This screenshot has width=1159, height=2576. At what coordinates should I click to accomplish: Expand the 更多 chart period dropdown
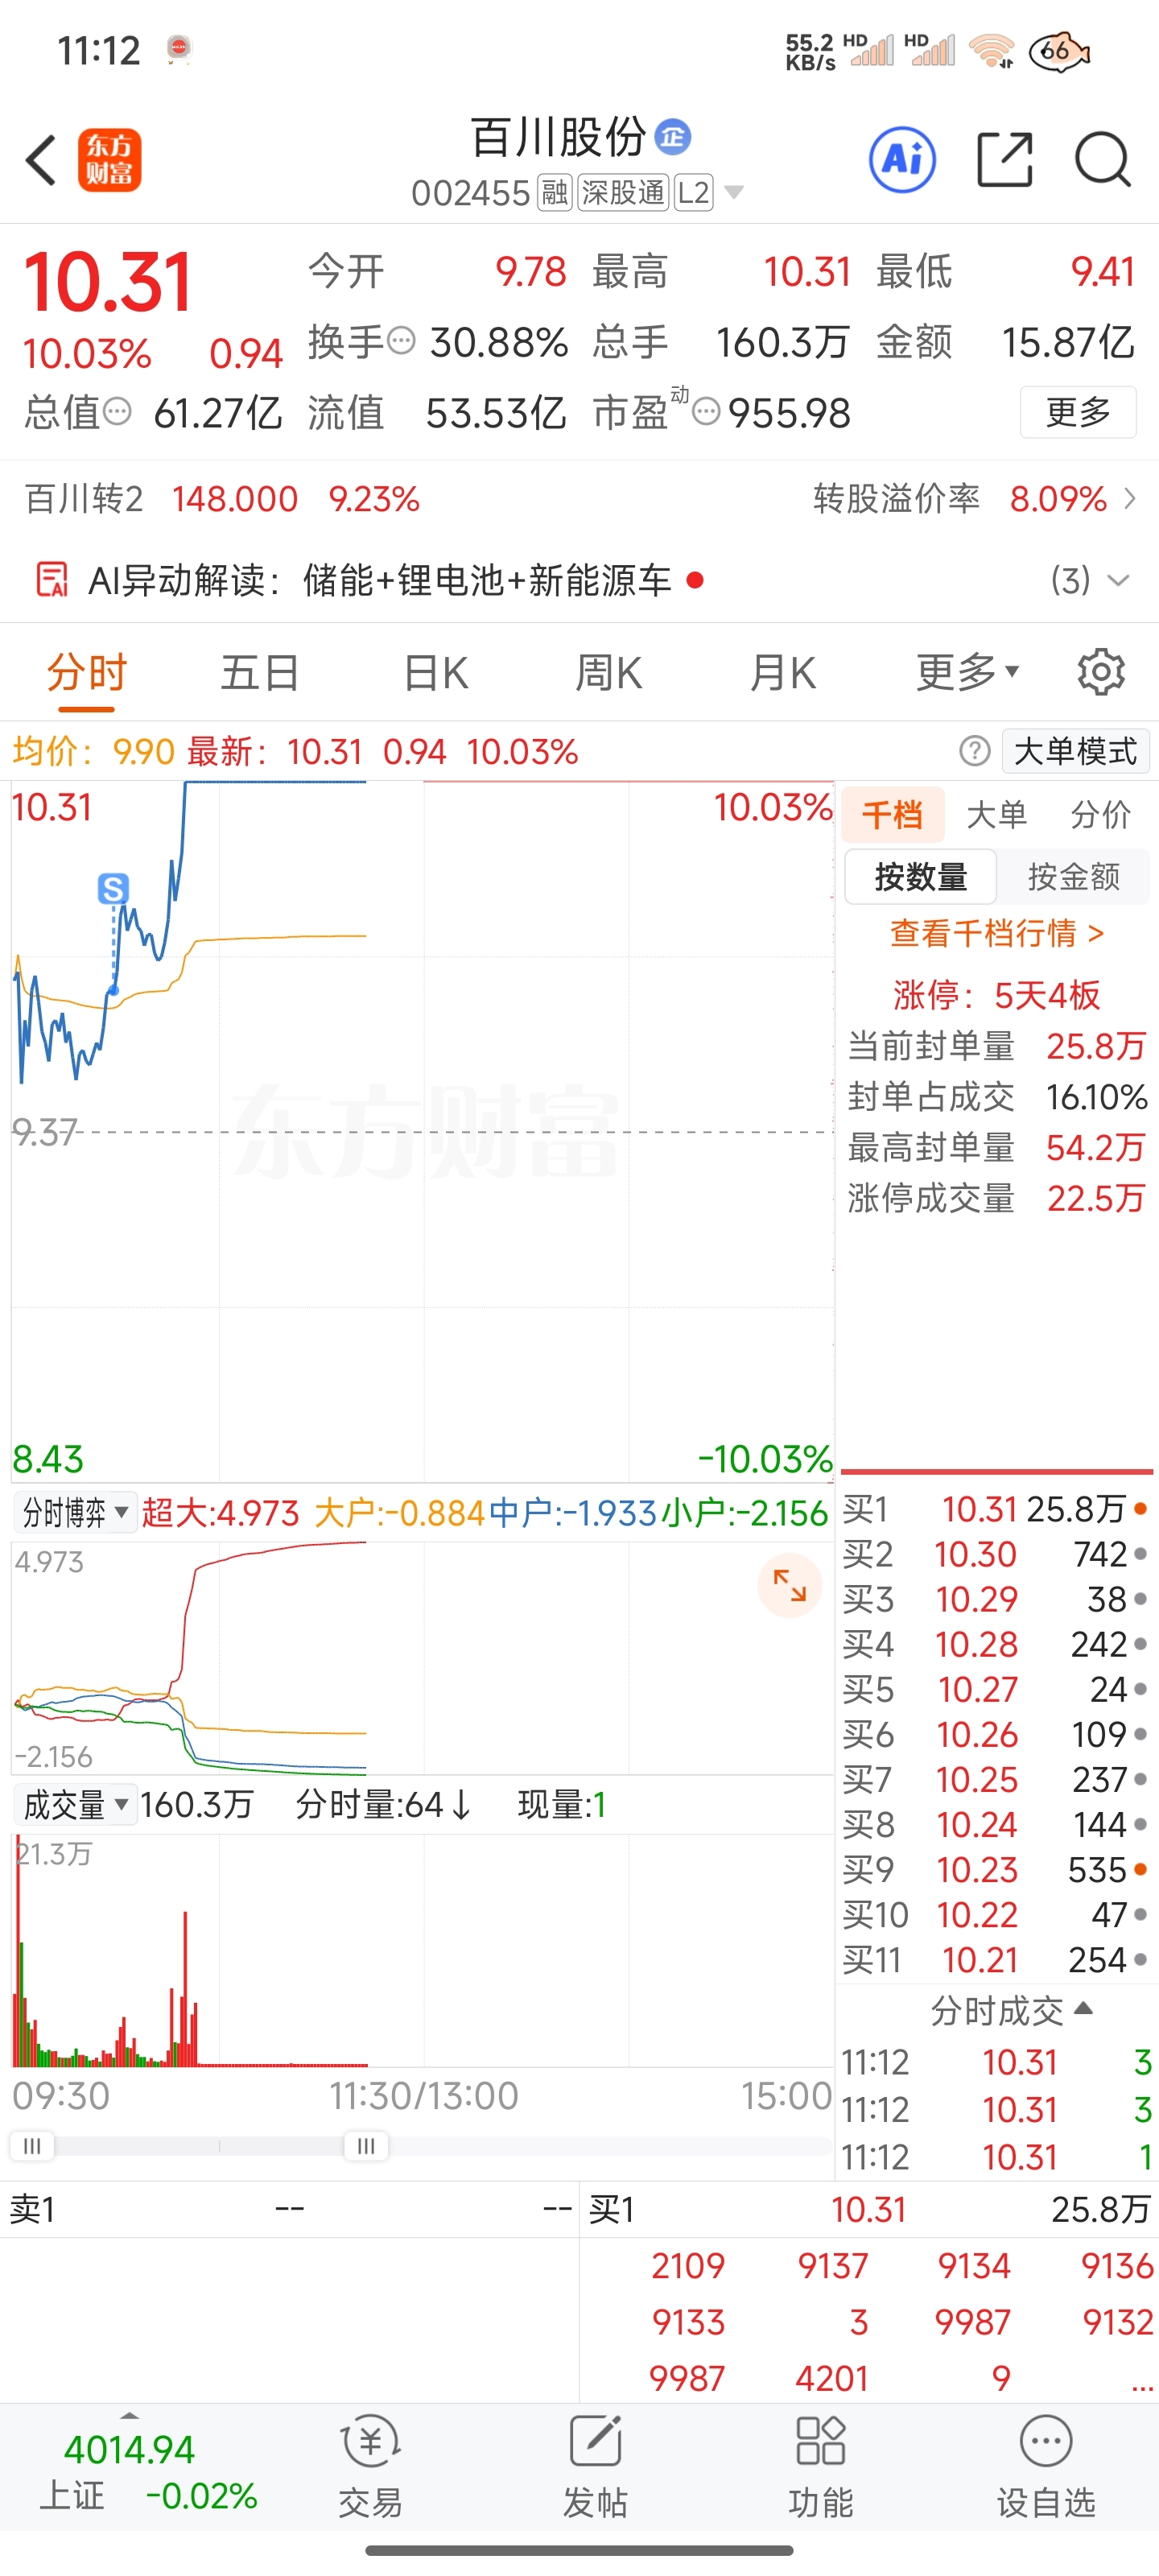[967, 672]
